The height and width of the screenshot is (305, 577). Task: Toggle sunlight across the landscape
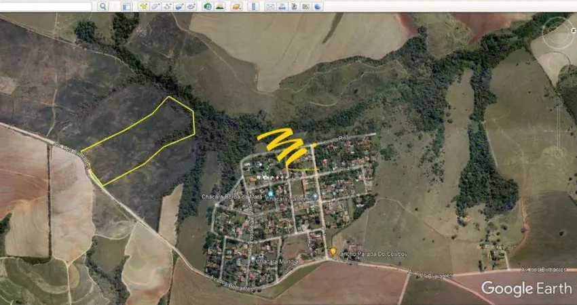220,6
